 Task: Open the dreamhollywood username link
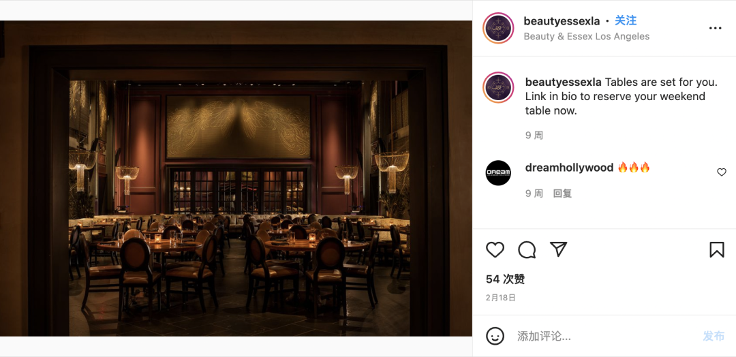pos(569,168)
